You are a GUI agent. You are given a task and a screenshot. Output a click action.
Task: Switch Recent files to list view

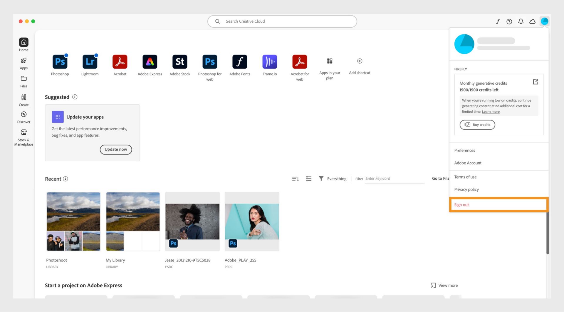[308, 178]
